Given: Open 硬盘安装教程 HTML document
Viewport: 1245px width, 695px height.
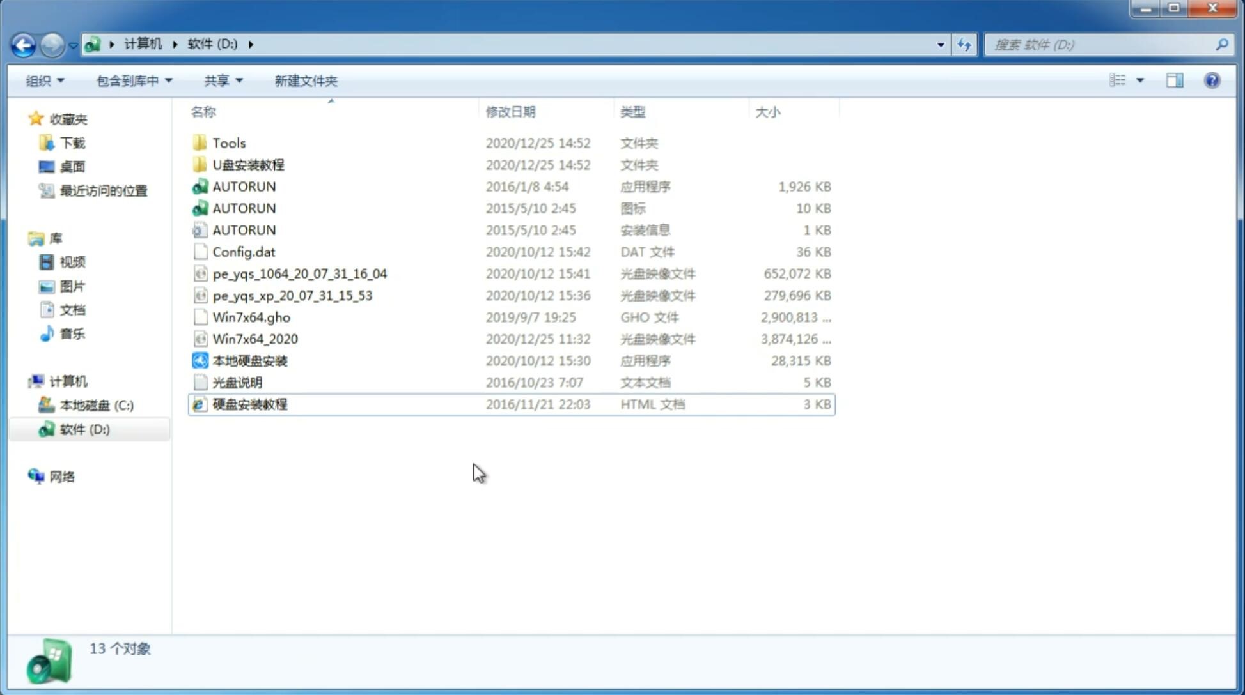Looking at the screenshot, I should [249, 404].
